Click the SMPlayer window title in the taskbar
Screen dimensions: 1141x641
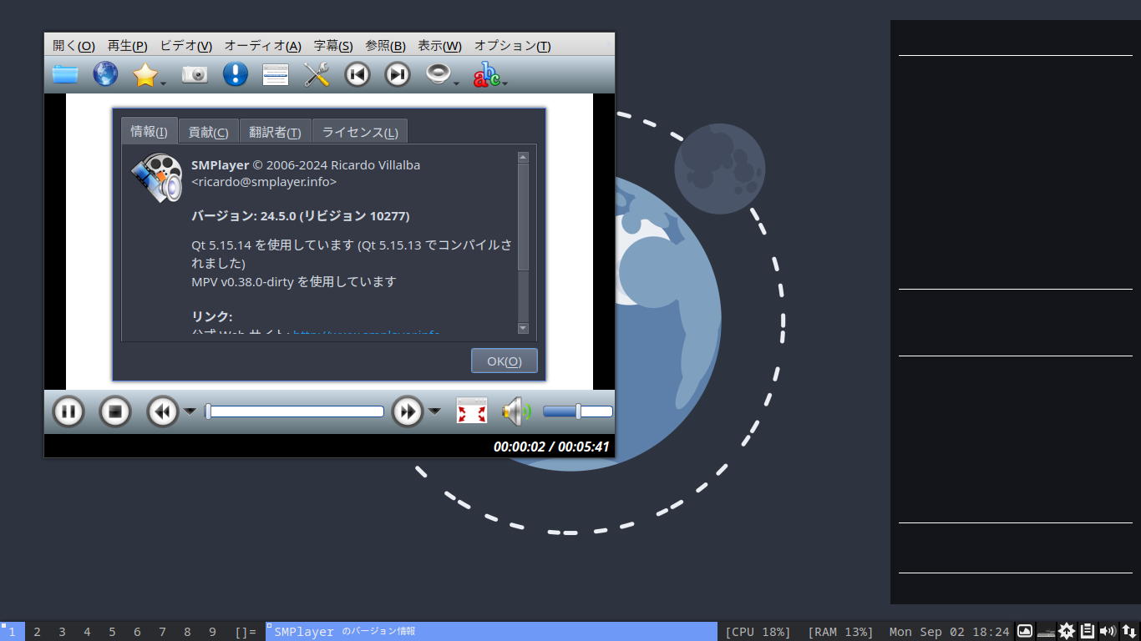pyautogui.click(x=491, y=632)
